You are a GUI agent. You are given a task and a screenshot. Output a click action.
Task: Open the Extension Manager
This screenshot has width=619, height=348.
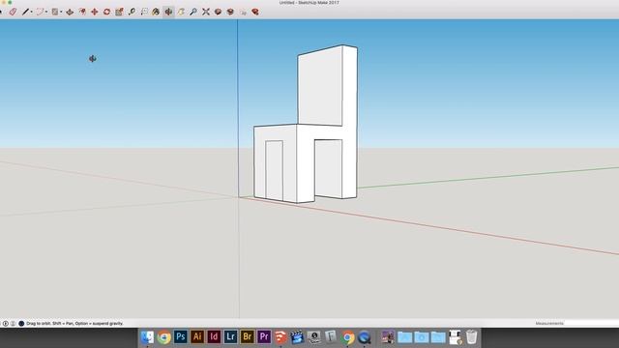coord(255,12)
